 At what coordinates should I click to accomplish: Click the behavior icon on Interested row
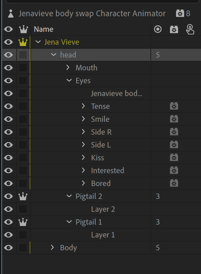point(174,170)
